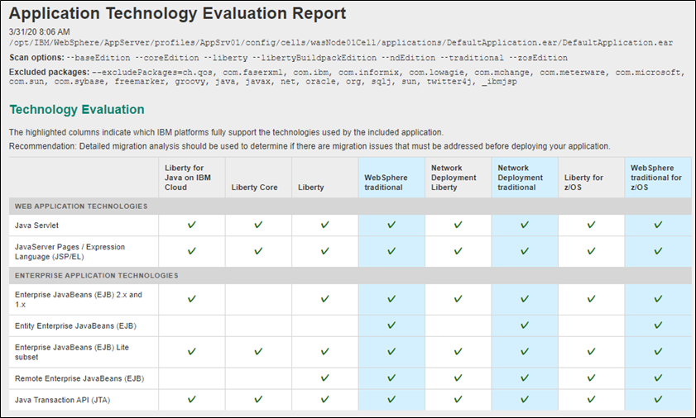Click EJB Lite subset checkmark under Liberty for Java on IBM Cloud
Viewport: 696px width, 418px height.
pyautogui.click(x=191, y=352)
